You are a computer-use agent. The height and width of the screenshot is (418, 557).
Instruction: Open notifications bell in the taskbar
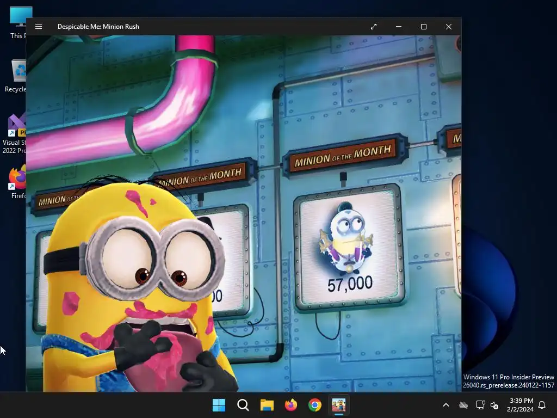pos(542,405)
